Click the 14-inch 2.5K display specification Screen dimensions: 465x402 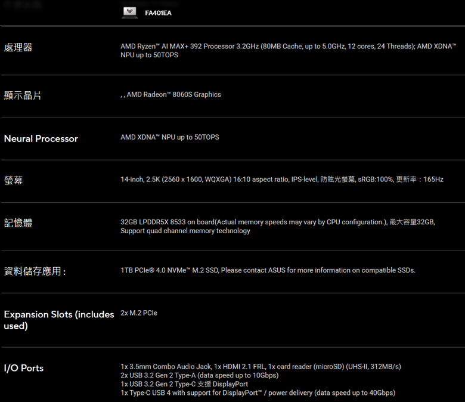pos(282,180)
